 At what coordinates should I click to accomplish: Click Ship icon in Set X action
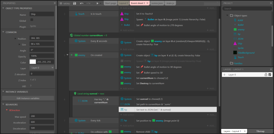pyautogui.click(x=122, y=14)
